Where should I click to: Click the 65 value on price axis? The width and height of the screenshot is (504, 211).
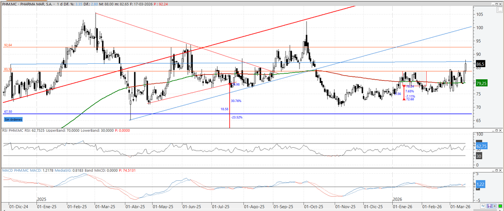[x=479, y=120]
